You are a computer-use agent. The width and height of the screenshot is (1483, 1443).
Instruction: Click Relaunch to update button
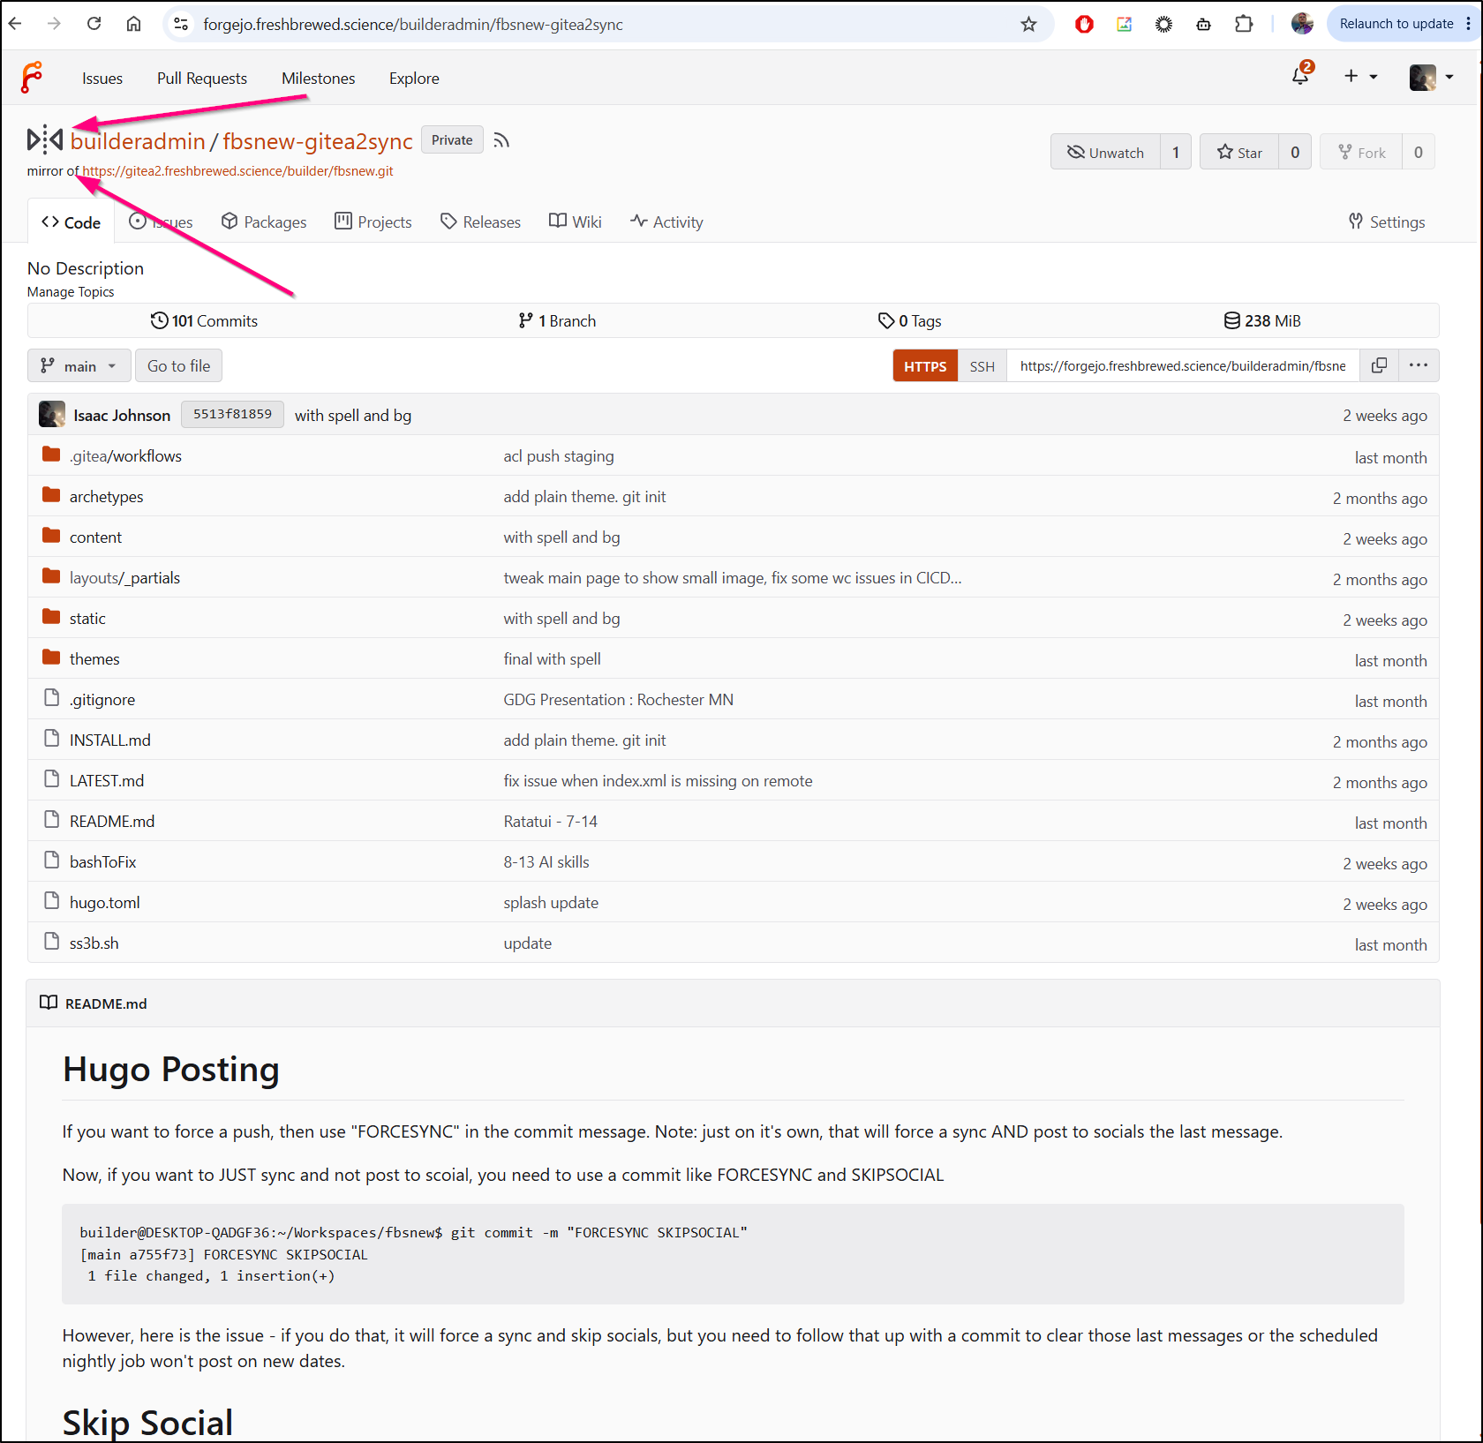[1396, 24]
